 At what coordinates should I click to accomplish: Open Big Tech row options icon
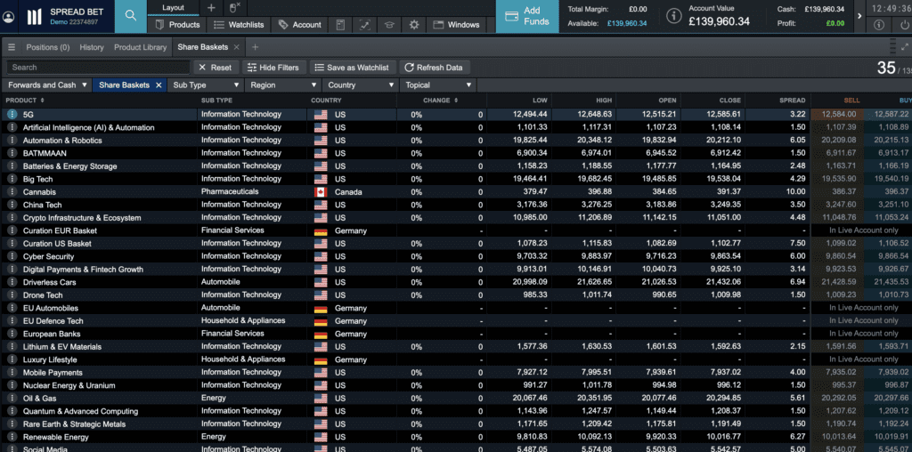point(12,179)
